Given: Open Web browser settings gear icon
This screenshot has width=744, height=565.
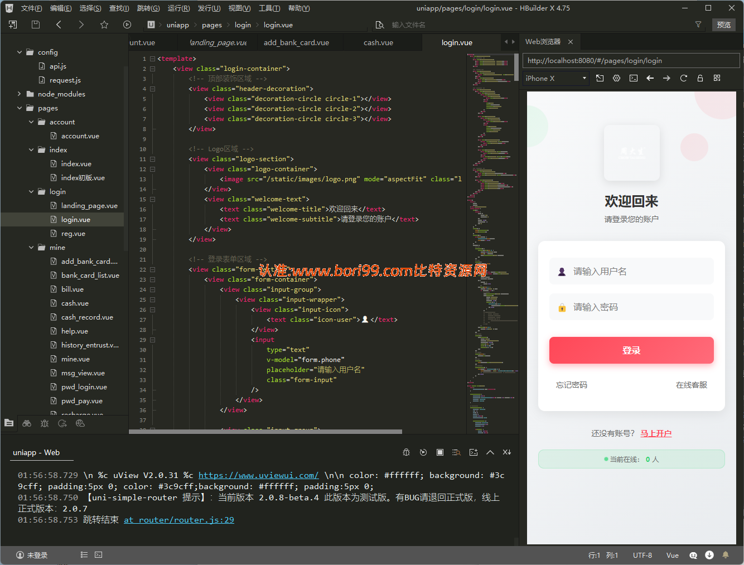Looking at the screenshot, I should coord(617,78).
